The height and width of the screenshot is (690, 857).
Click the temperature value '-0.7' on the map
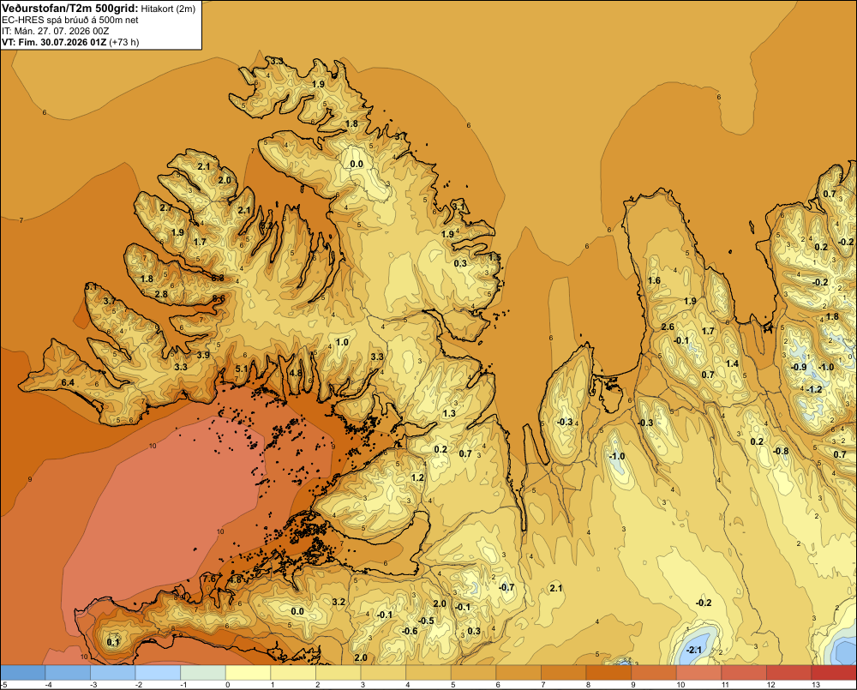506,587
